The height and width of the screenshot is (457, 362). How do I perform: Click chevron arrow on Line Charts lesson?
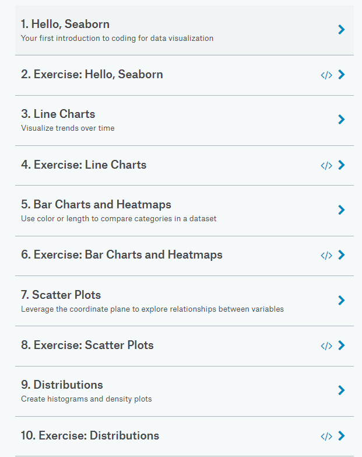(342, 120)
